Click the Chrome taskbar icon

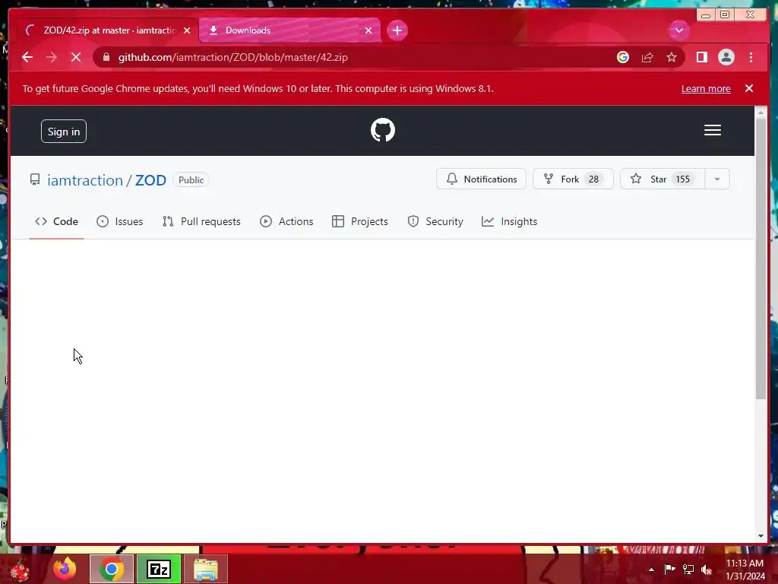112,569
